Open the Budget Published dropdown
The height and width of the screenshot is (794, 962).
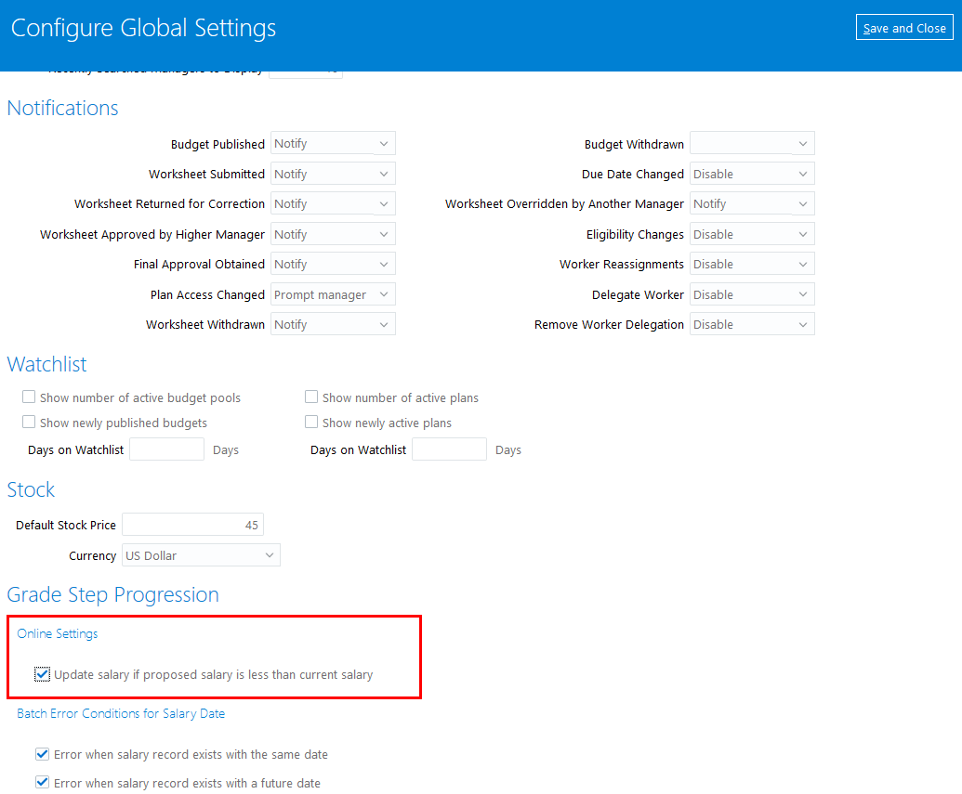(x=333, y=144)
